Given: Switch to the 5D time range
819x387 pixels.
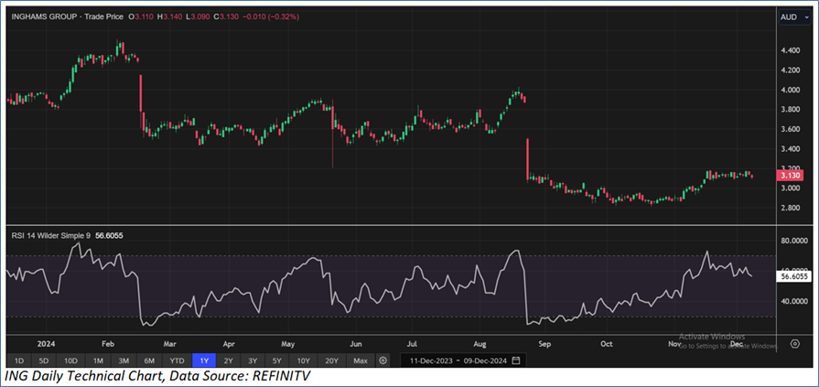Looking at the screenshot, I should click(x=43, y=360).
